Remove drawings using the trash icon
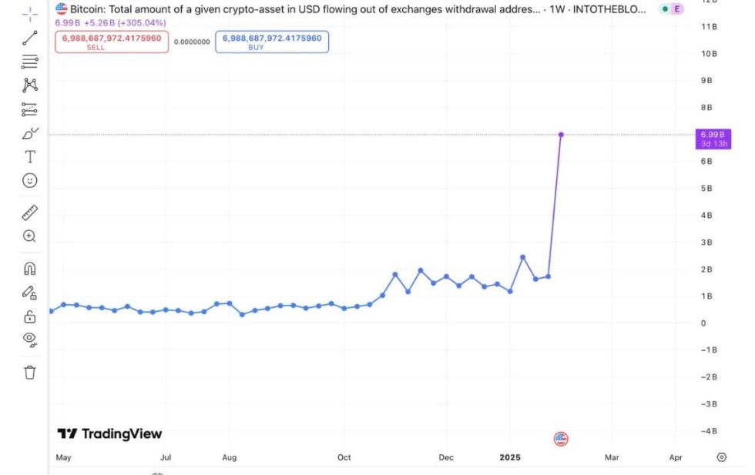Viewport: 755px width, 475px height. click(30, 373)
